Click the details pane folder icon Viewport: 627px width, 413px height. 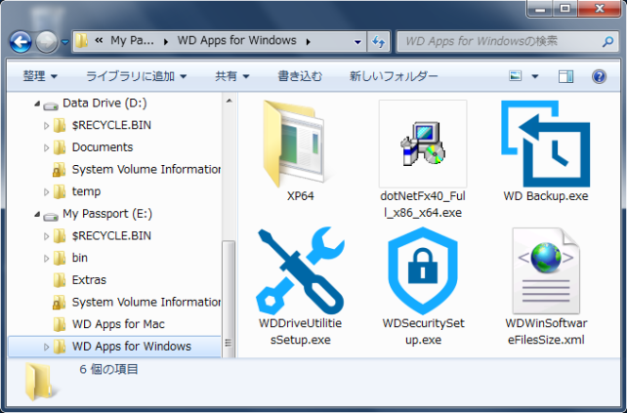pyautogui.click(x=40, y=382)
